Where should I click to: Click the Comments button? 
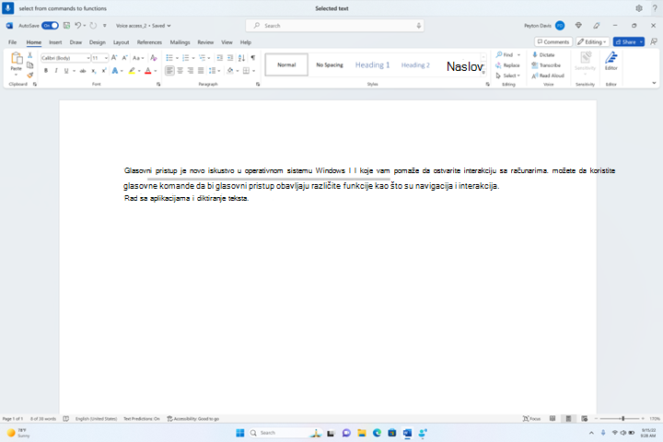[x=553, y=41]
